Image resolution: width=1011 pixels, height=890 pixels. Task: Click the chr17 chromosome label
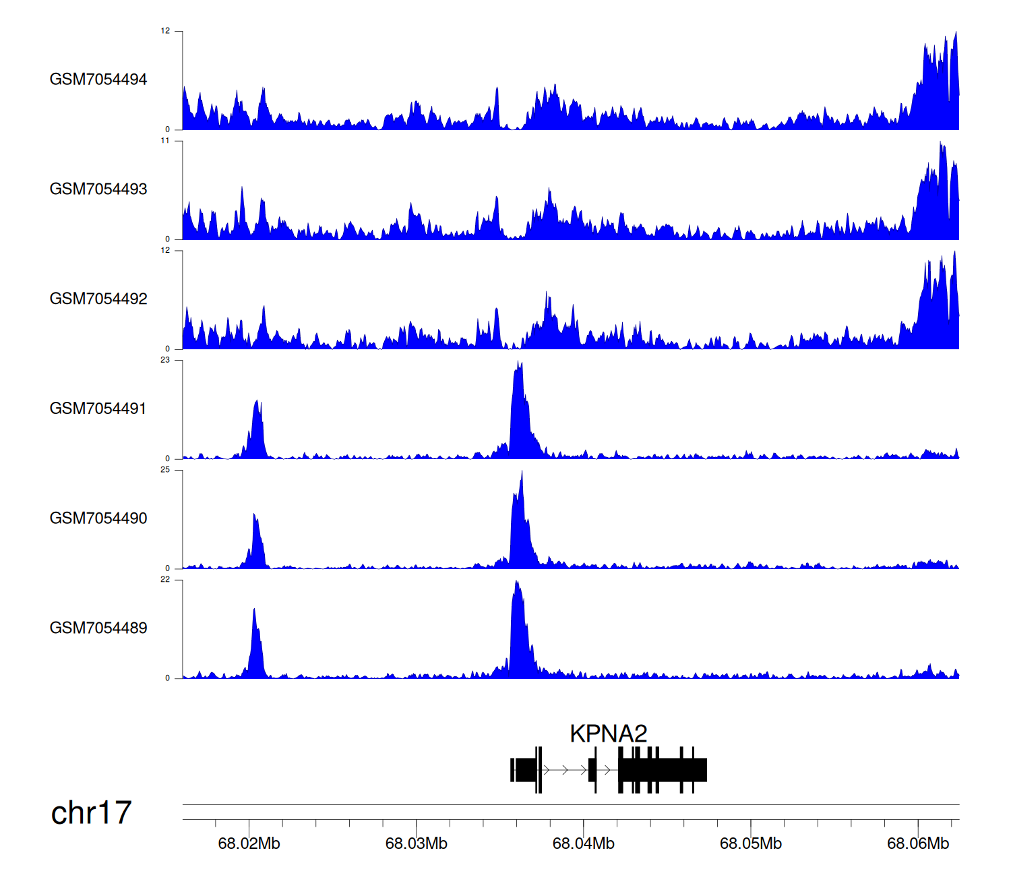pyautogui.click(x=91, y=813)
